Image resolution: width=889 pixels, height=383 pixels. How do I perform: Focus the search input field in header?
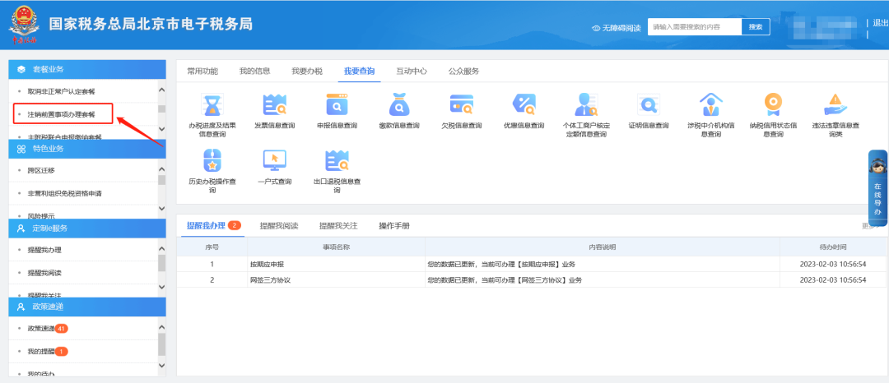click(695, 27)
